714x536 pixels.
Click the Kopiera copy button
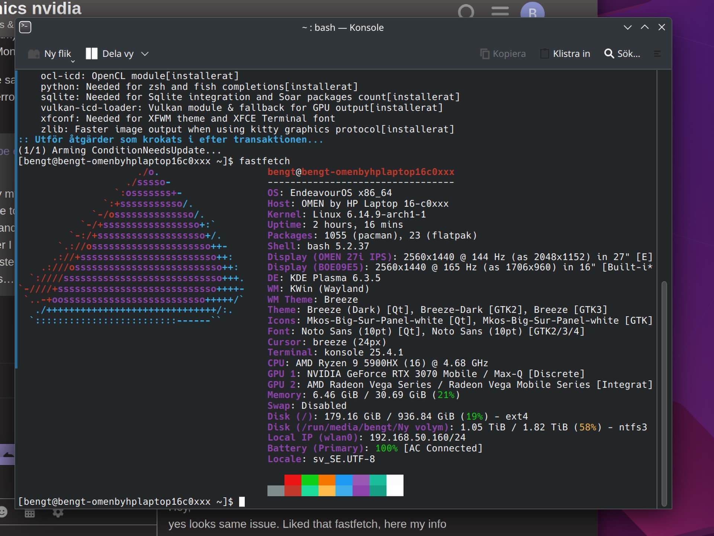[503, 54]
